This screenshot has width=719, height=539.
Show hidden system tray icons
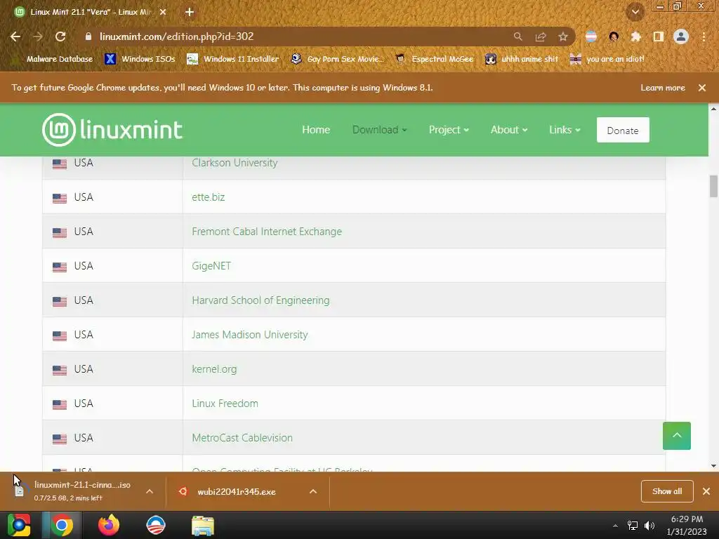tap(615, 526)
